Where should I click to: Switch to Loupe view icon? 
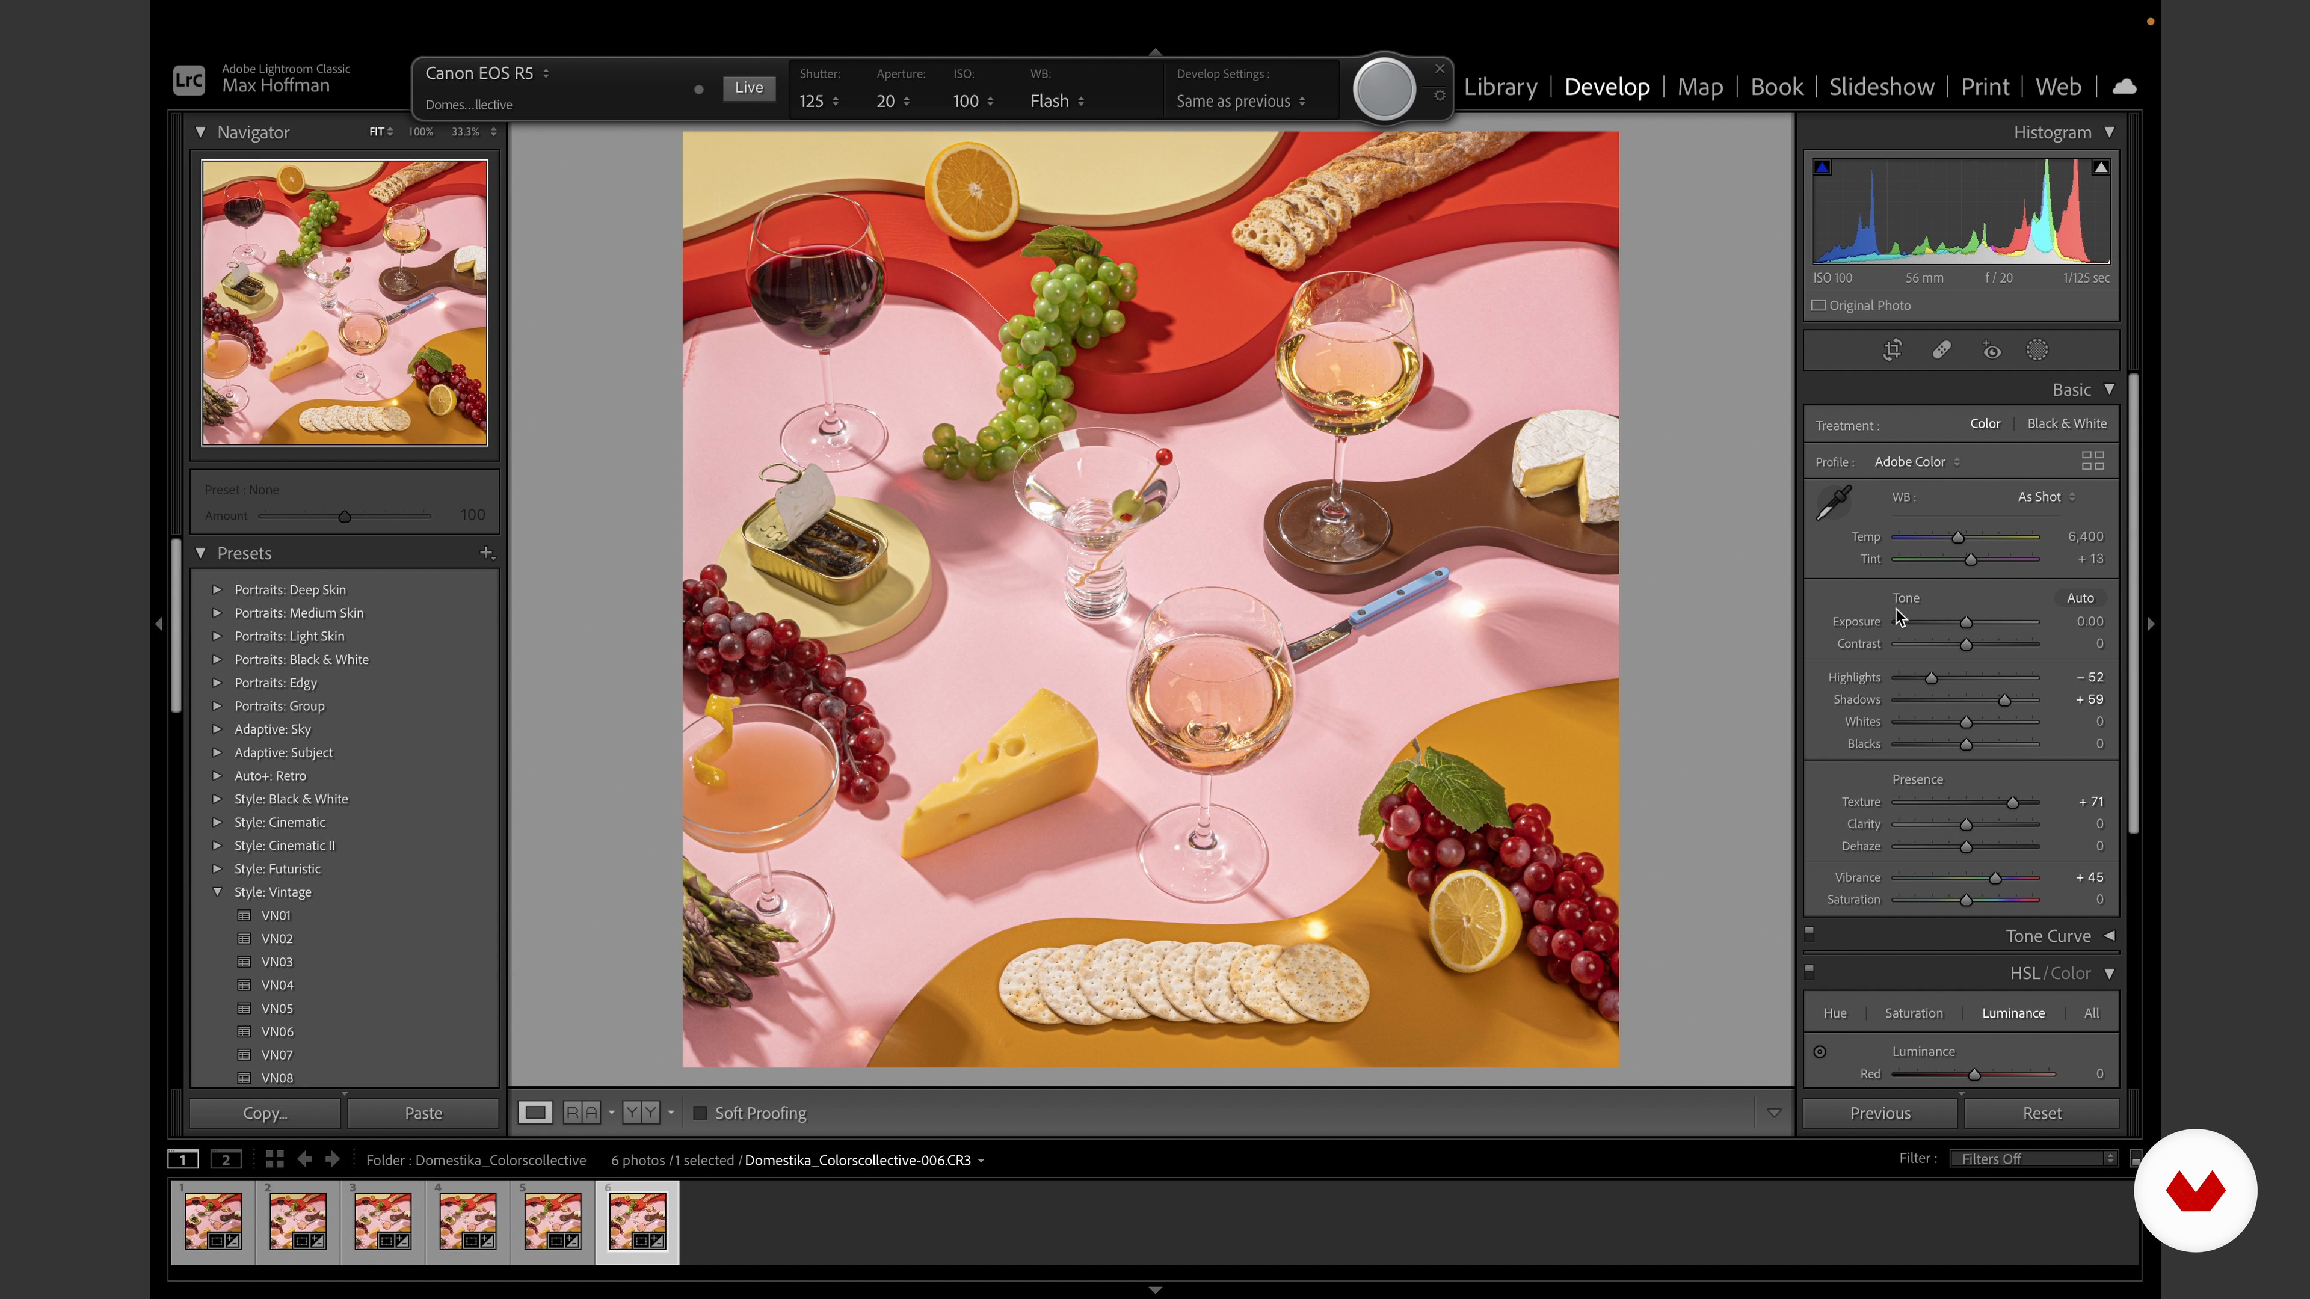point(535,1113)
